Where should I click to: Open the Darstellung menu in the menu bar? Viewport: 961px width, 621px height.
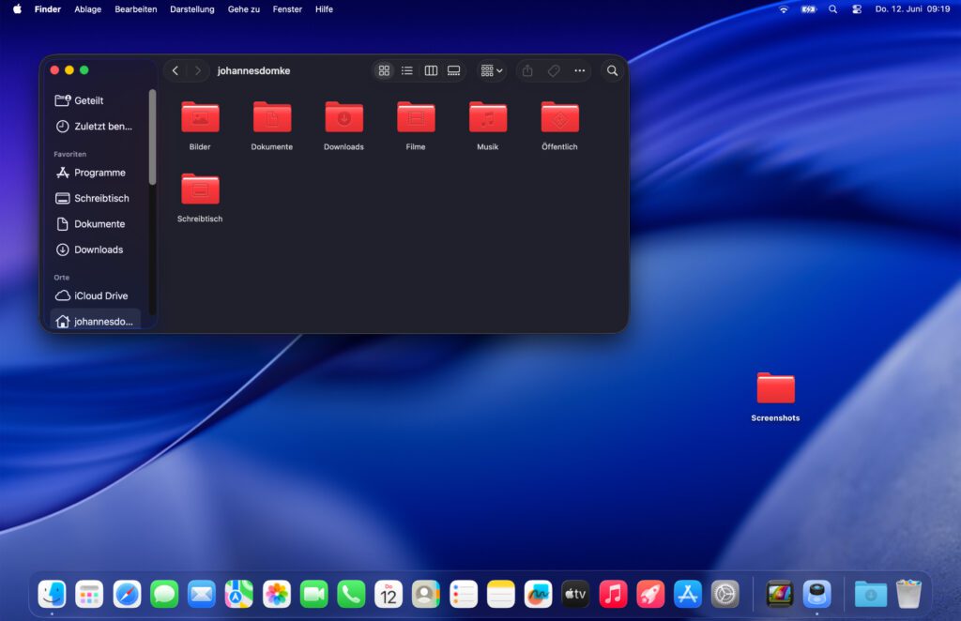point(191,9)
